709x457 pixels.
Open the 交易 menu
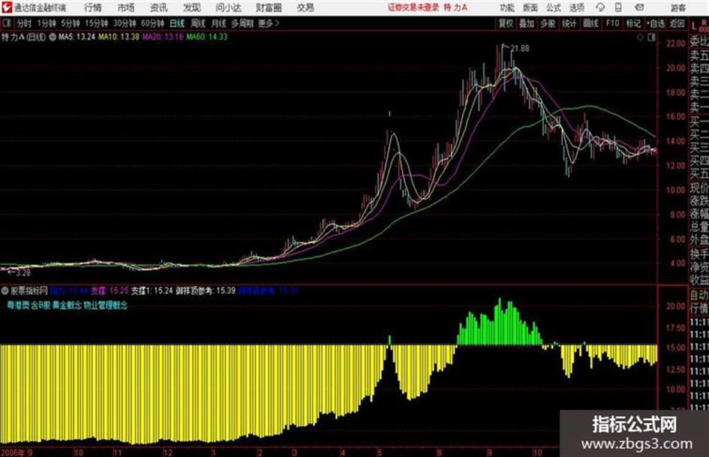click(305, 8)
